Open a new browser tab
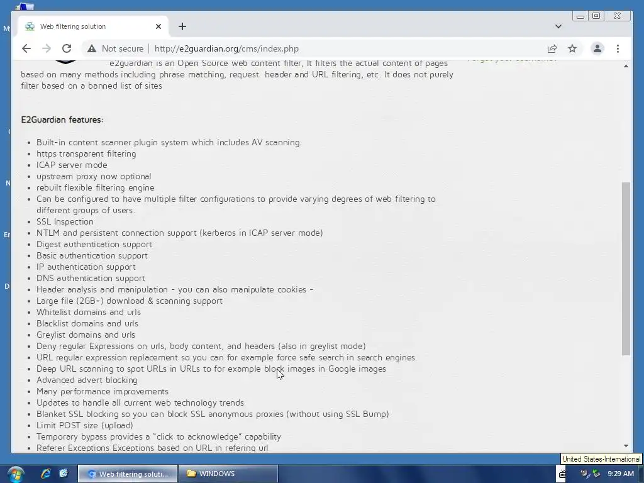This screenshot has width=644, height=483. 182,26
